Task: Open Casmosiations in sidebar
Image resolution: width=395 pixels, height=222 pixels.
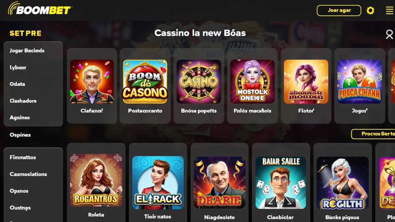Action: coord(28,174)
